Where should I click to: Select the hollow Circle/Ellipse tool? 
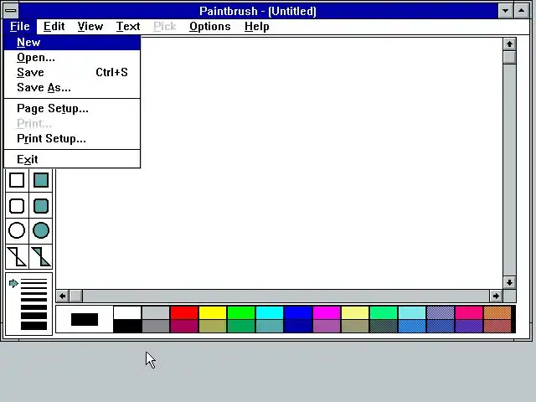click(17, 231)
